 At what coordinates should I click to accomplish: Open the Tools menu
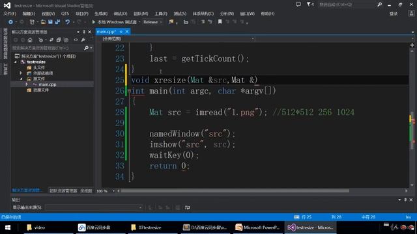coord(161,14)
